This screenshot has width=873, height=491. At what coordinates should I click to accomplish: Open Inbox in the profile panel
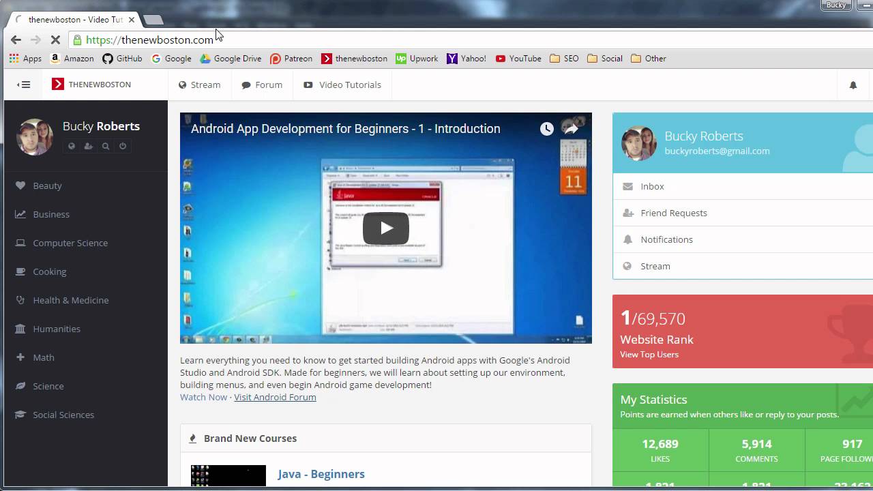[x=743, y=186]
